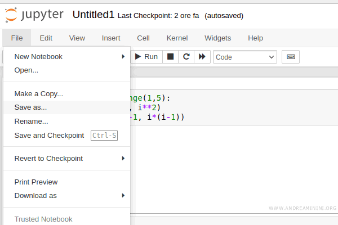Open the Edit menu
The width and height of the screenshot is (338, 225).
46,38
